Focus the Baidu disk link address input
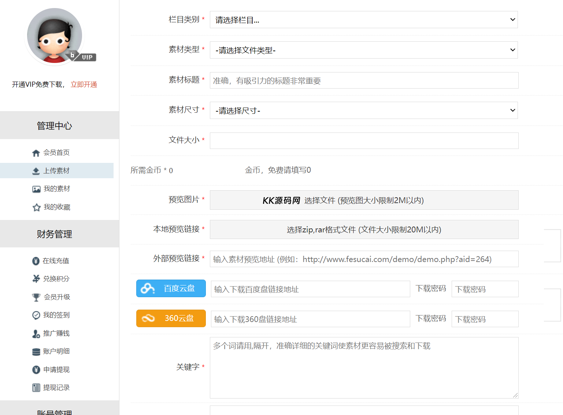The height and width of the screenshot is (415, 563). [311, 289]
